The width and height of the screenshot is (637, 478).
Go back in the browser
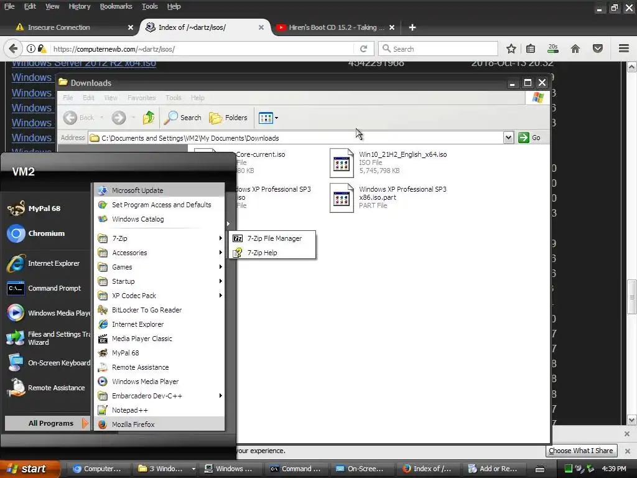tap(13, 49)
